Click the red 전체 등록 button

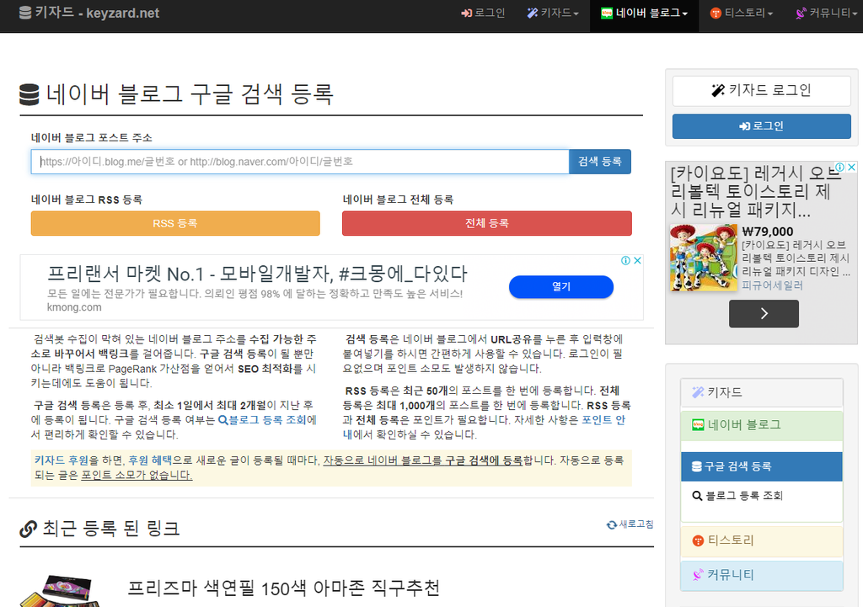487,223
